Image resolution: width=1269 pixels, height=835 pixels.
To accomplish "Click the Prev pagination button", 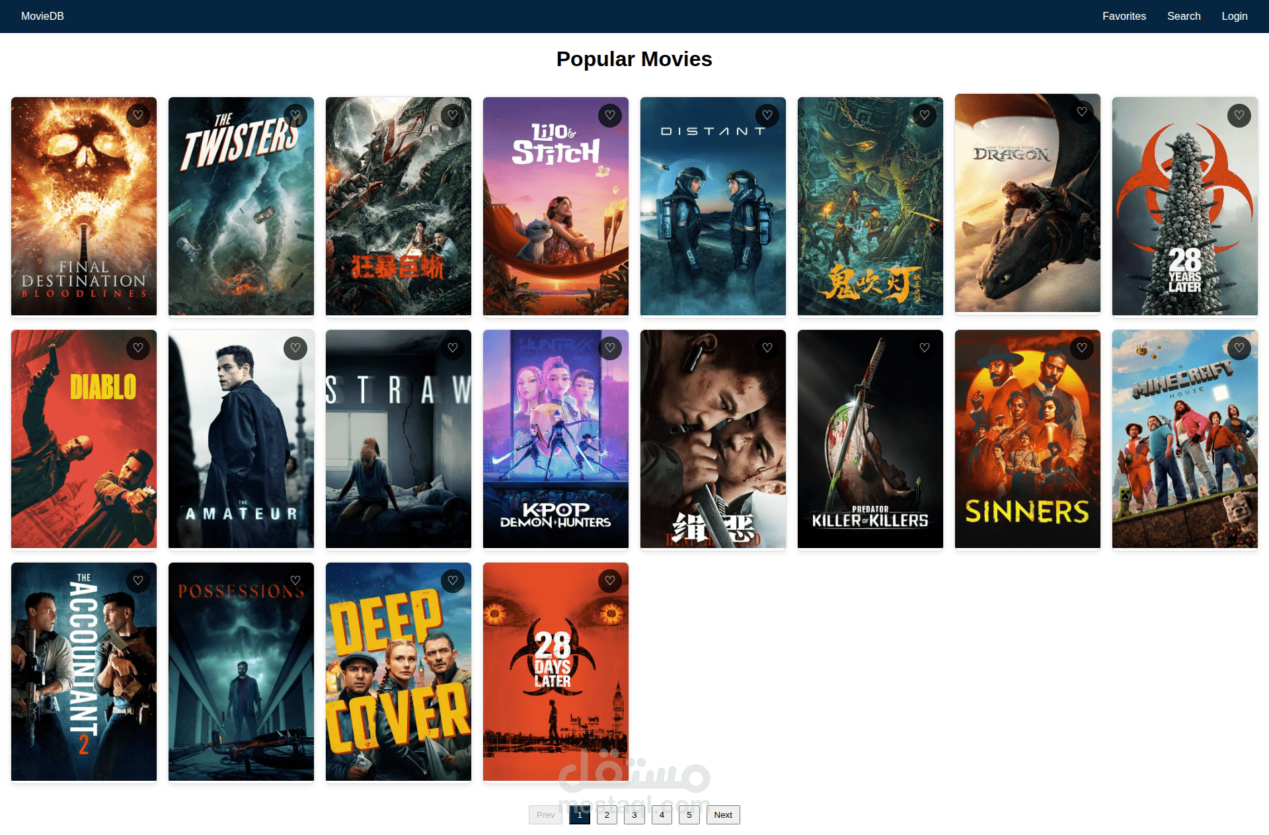I will pos(545,815).
